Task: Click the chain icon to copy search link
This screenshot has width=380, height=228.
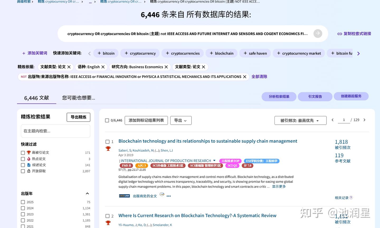Action: point(339,33)
